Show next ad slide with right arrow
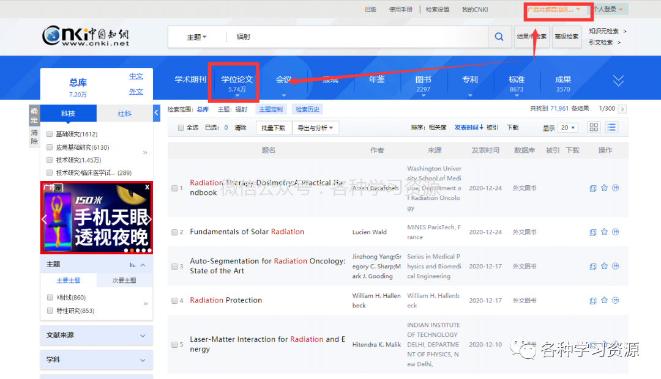 (148, 219)
